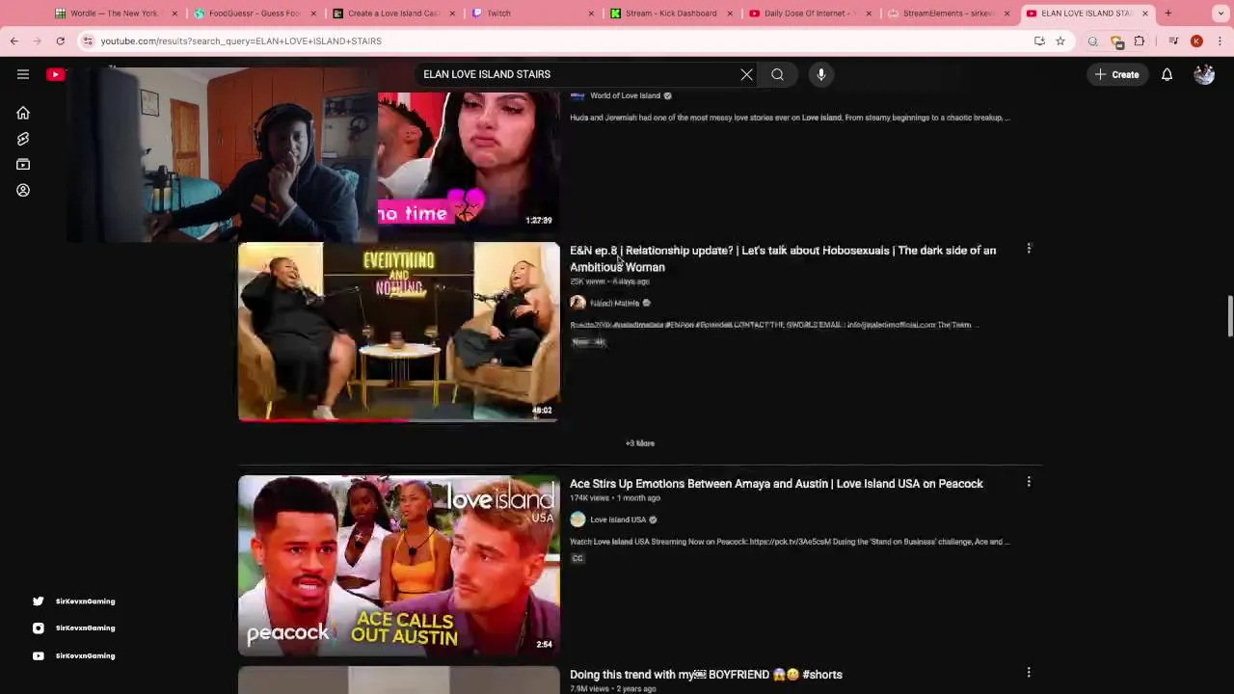Start voice search with the microphone
The width and height of the screenshot is (1234, 694).
click(821, 74)
